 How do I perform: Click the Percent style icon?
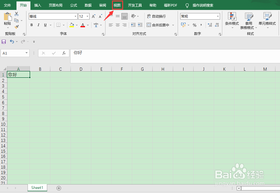pos(194,25)
